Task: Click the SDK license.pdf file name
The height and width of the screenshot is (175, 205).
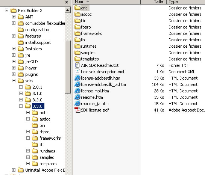Action: click(95, 110)
